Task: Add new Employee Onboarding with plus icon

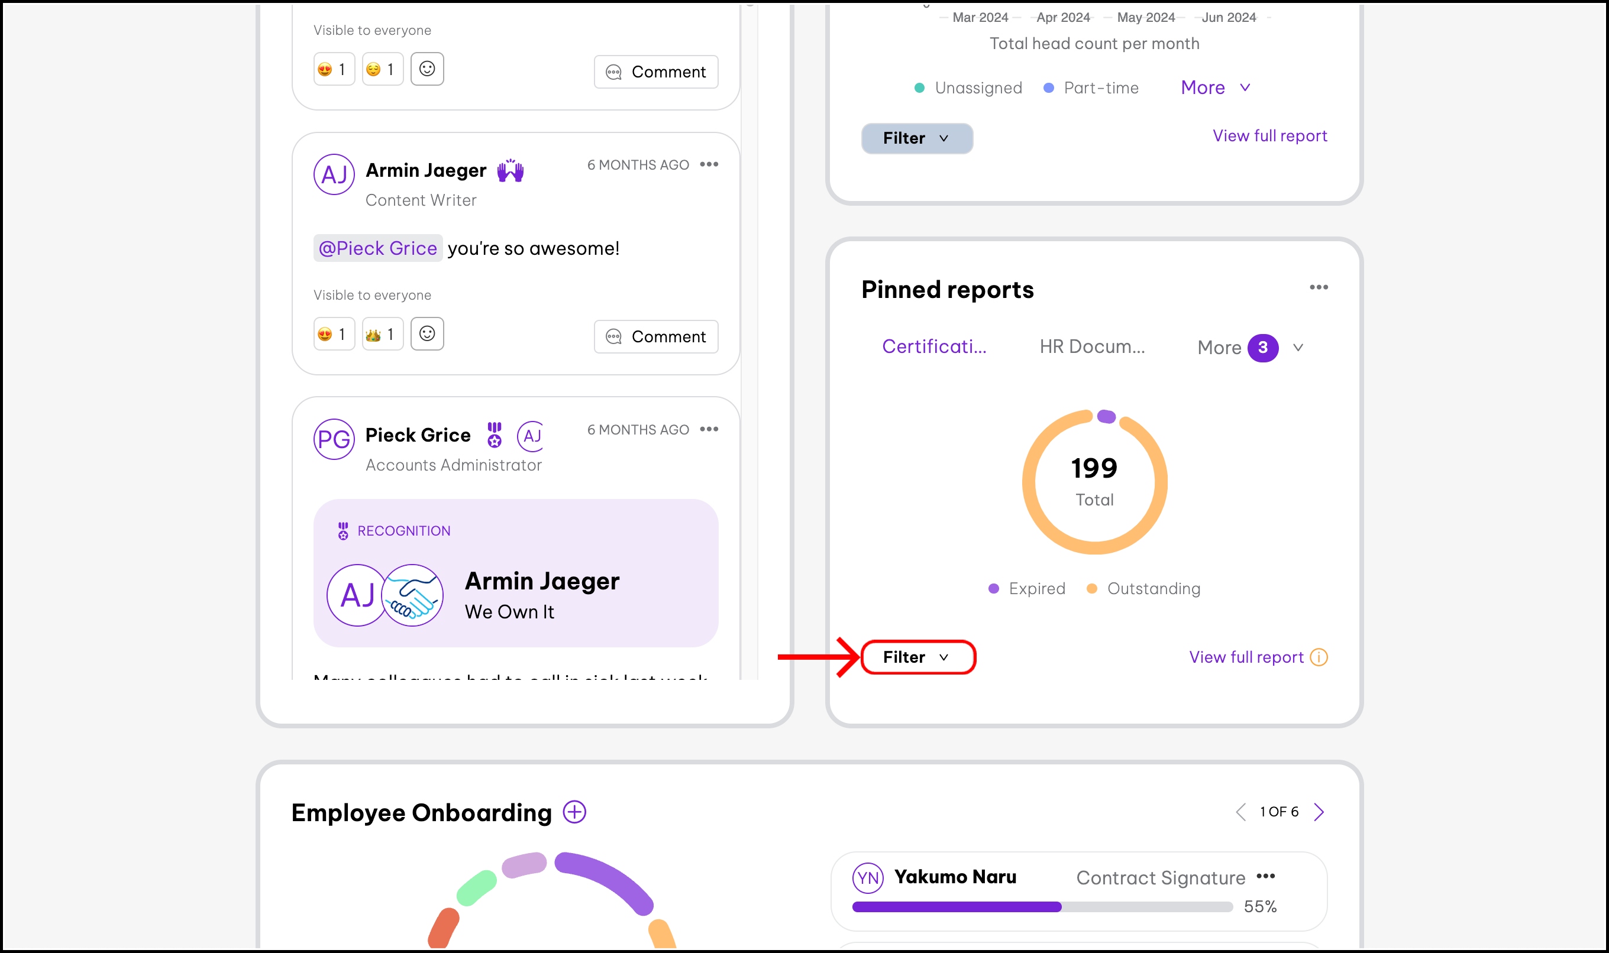Action: point(574,812)
